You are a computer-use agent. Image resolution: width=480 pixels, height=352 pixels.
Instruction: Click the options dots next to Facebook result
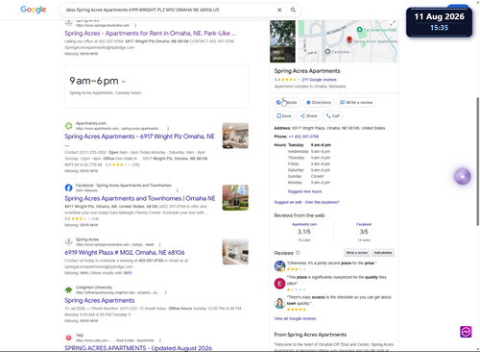(x=178, y=190)
